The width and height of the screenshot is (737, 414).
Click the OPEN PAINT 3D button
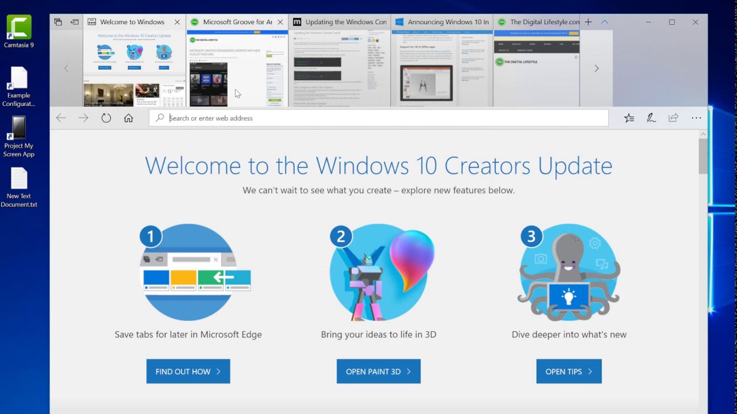pos(378,371)
